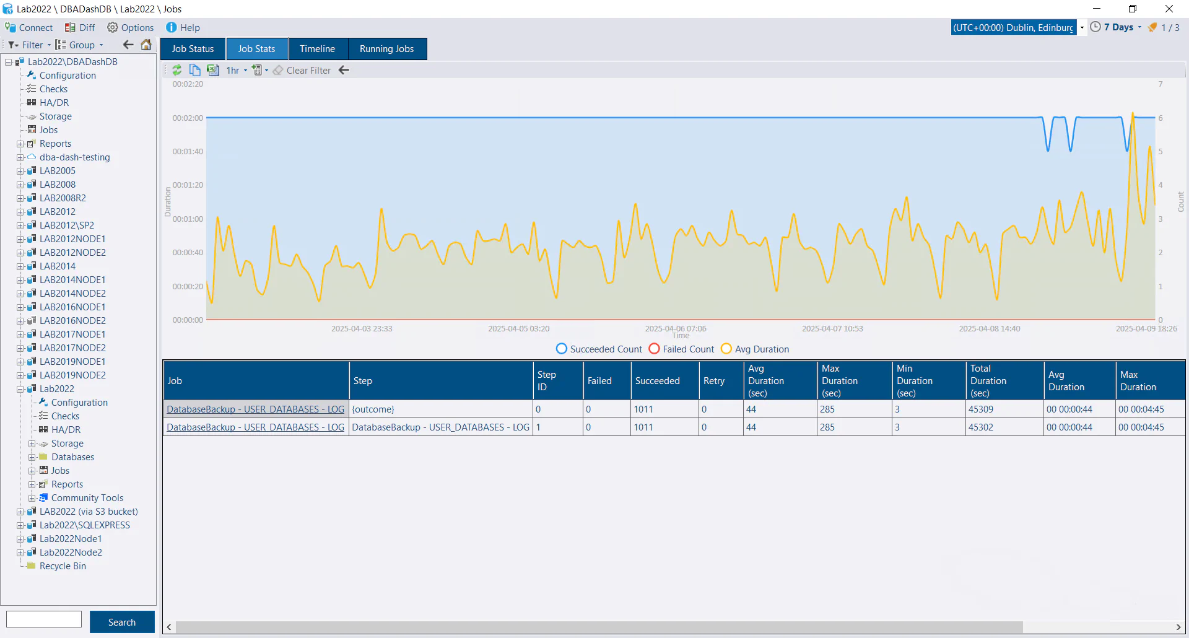Viewport: 1189px width, 638px height.
Task: Select the Running Jobs tab
Action: pyautogui.click(x=388, y=48)
